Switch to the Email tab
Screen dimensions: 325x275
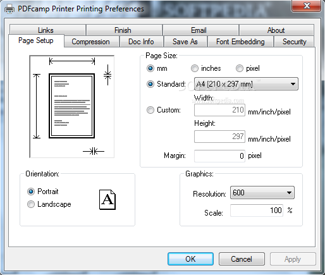tap(200, 30)
